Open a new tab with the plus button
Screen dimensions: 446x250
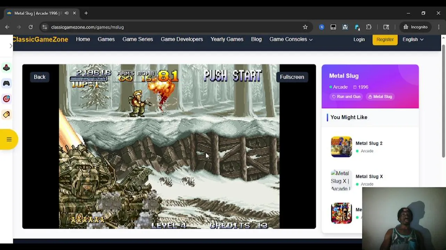coord(86,13)
